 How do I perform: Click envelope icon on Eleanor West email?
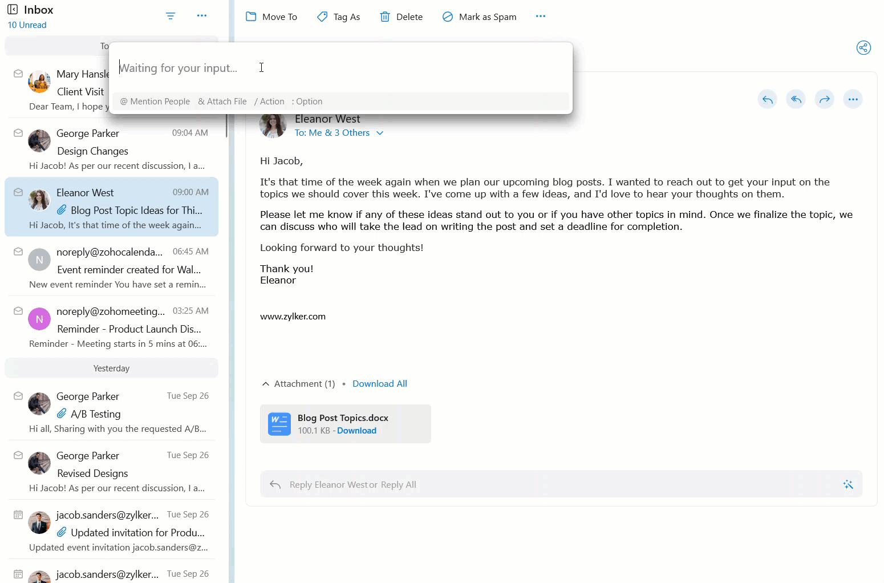coord(18,192)
